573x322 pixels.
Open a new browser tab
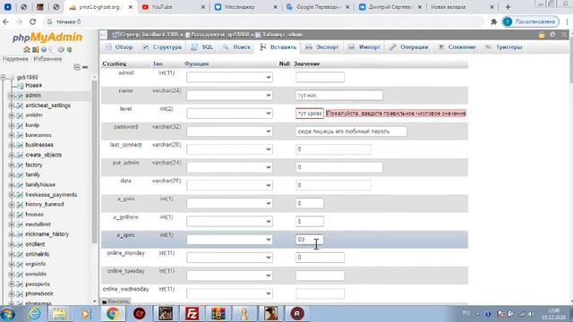(x=508, y=7)
